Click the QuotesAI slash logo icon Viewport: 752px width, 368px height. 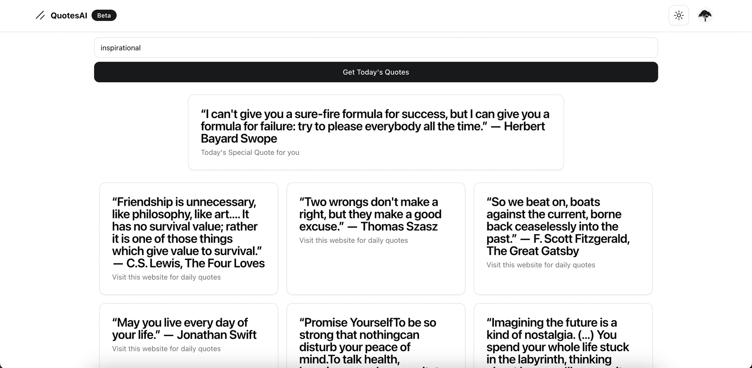tap(40, 15)
